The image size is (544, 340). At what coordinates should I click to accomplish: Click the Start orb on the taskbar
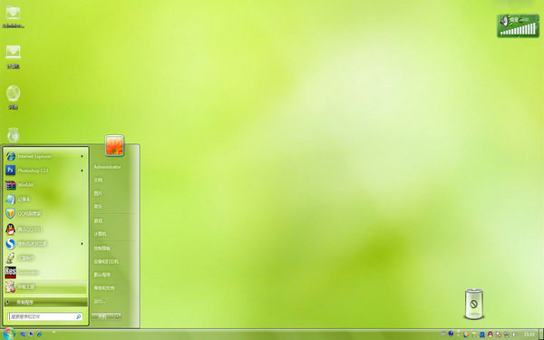pos(8,334)
